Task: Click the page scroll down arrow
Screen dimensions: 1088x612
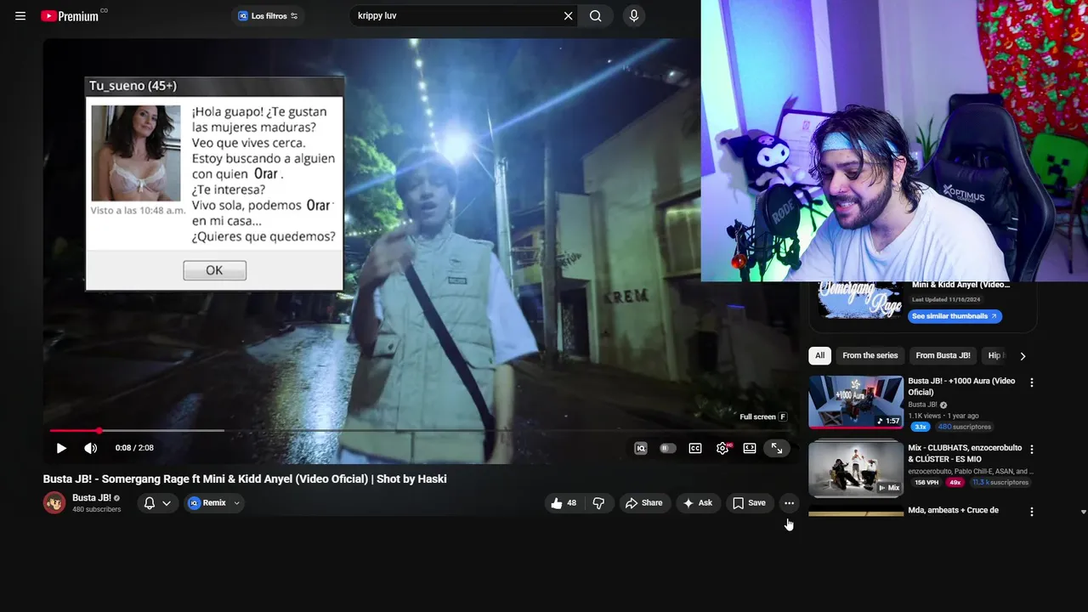Action: [1083, 512]
